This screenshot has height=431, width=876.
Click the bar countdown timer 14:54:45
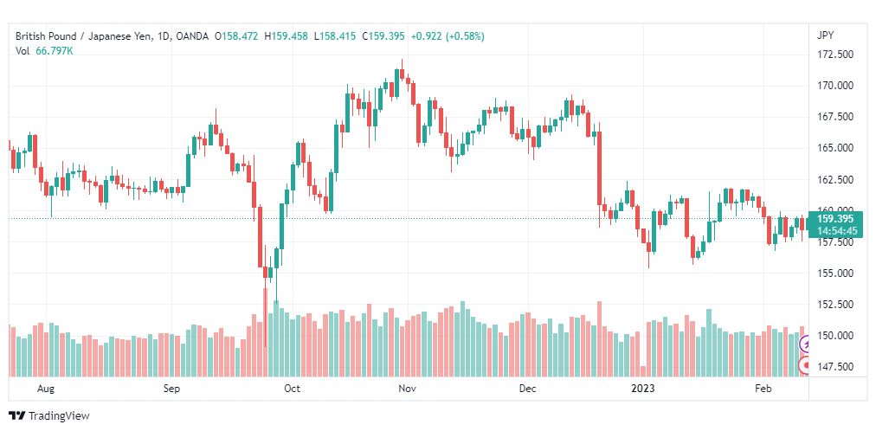[x=836, y=230]
